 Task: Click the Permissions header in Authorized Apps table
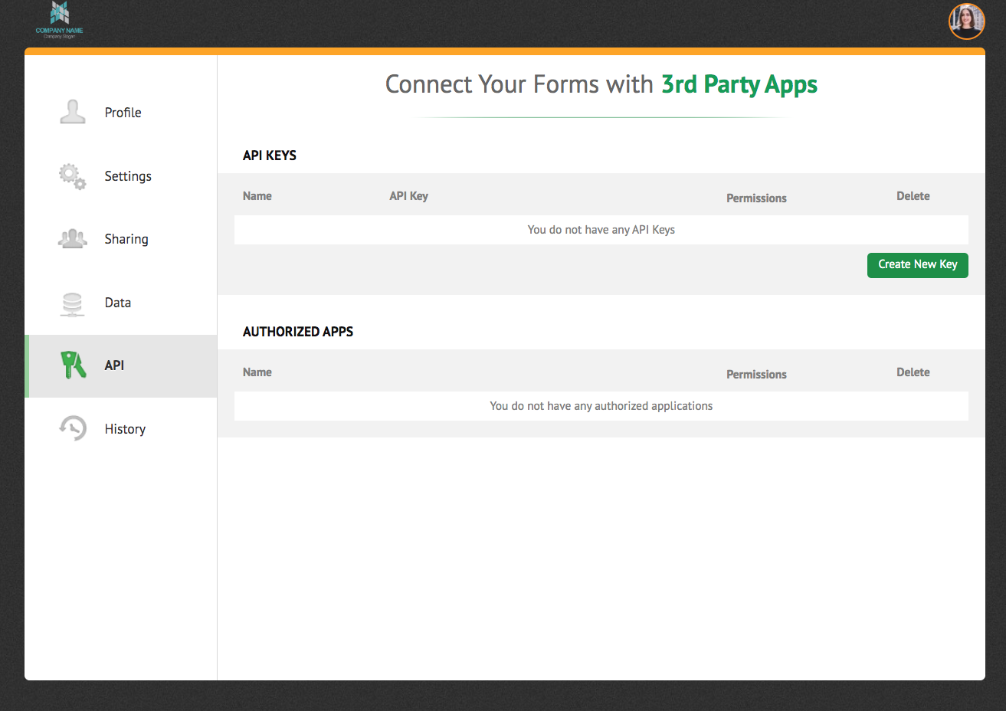coord(756,375)
